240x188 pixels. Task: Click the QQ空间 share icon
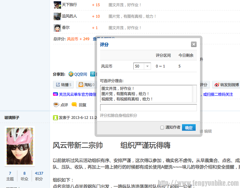pyautogui.click(x=71, y=74)
